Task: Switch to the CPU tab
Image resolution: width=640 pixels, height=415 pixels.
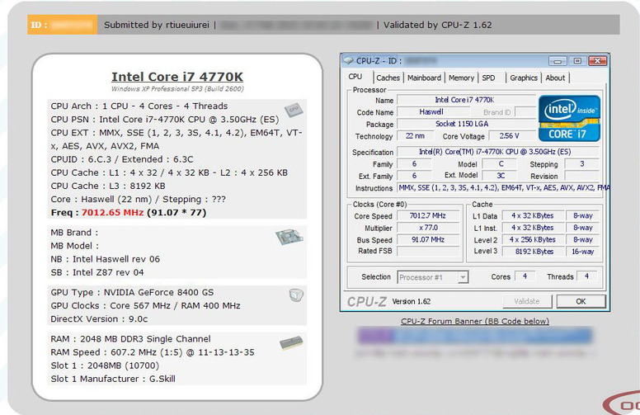Action: coord(355,77)
